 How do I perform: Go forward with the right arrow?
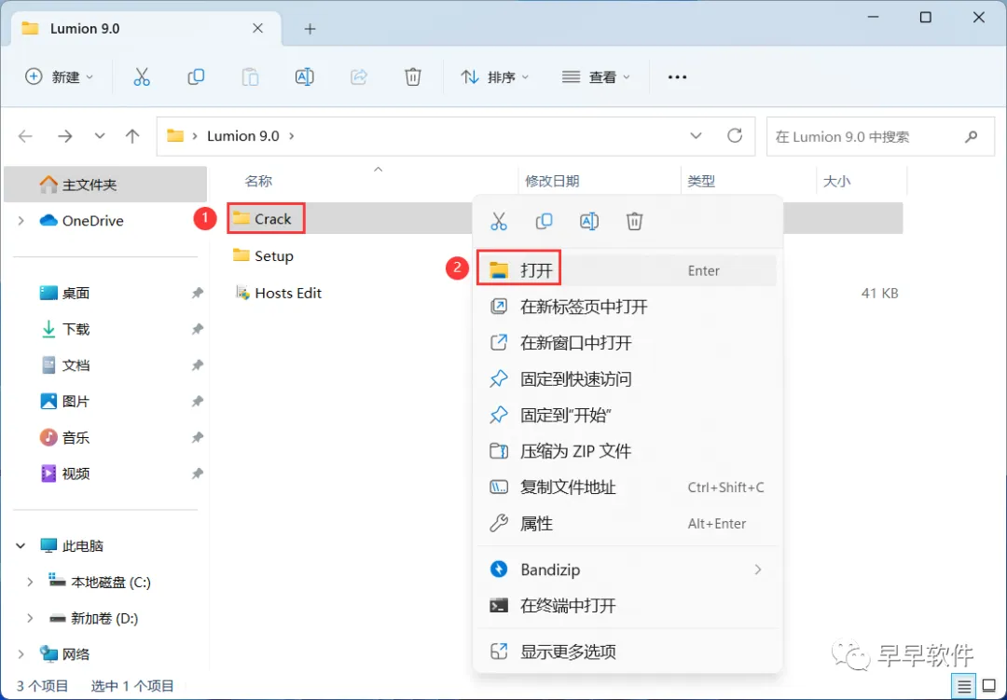coord(65,136)
